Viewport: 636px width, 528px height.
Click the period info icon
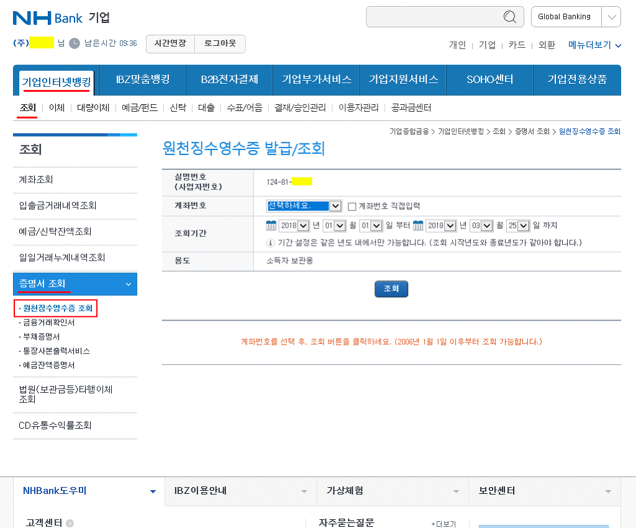click(270, 243)
